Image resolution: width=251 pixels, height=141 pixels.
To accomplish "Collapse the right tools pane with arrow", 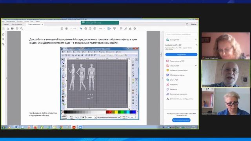I will click(163, 78).
